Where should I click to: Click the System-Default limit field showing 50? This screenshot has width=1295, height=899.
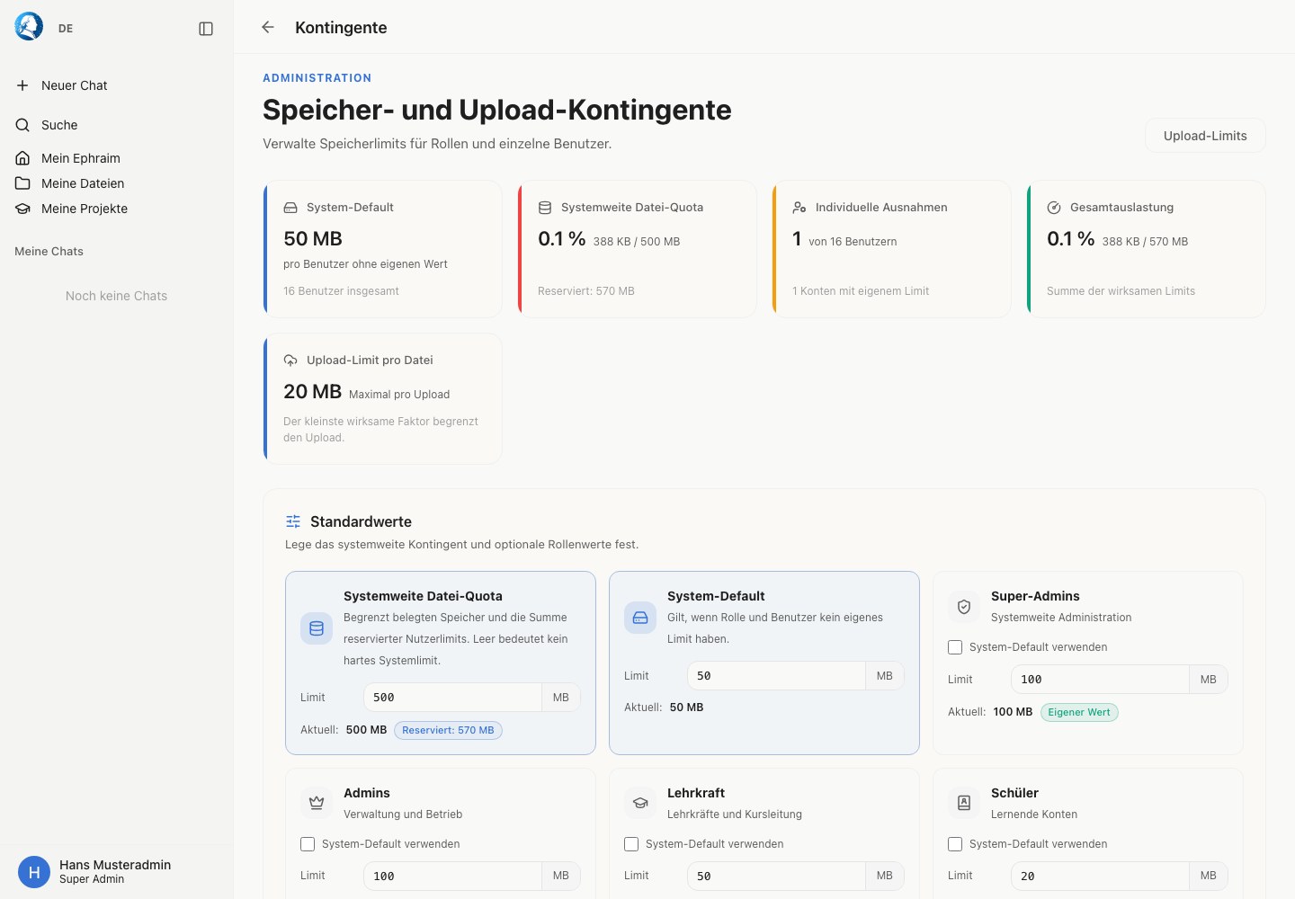click(776, 676)
